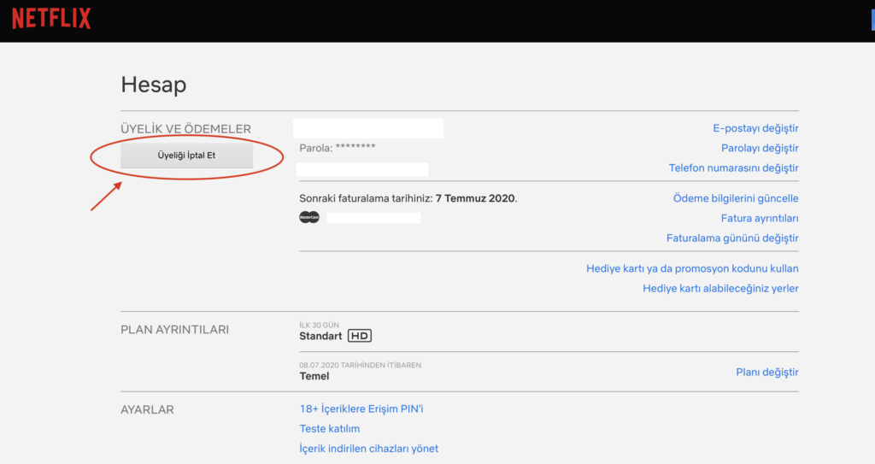Viewport: 875px width, 464px height.
Task: Click AYARLAR section label
Action: tap(147, 410)
